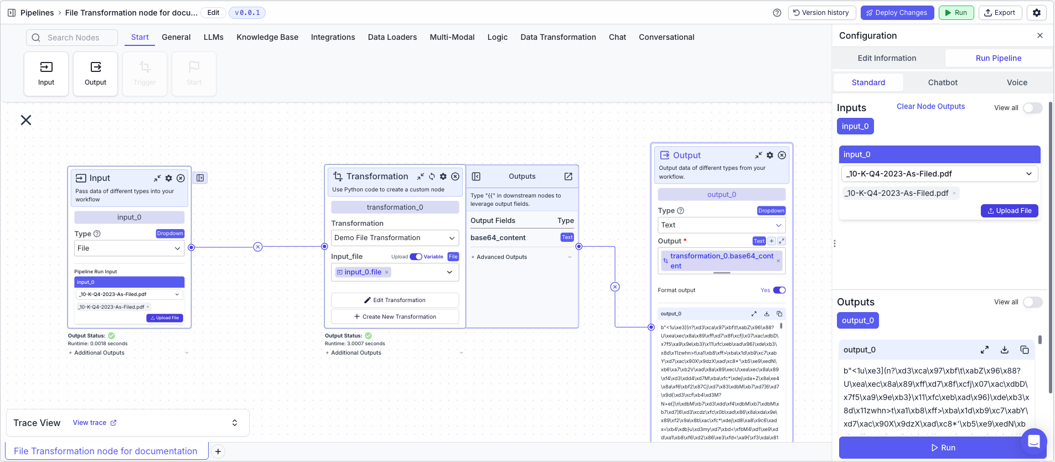Viewport: 1055px width, 462px height.
Task: Switch to the Voice run mode tab
Action: (1017, 82)
